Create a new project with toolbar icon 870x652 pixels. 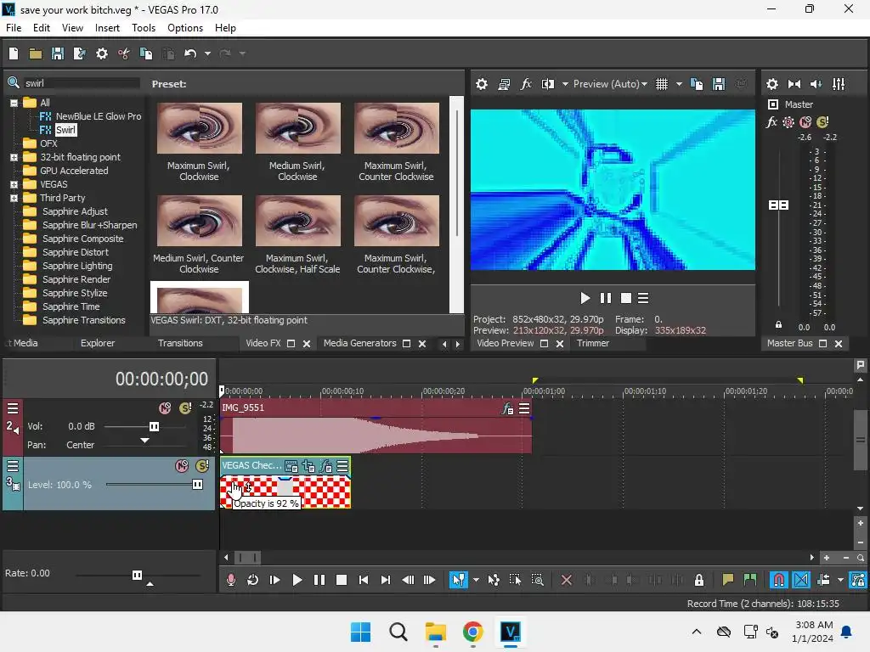pos(14,53)
